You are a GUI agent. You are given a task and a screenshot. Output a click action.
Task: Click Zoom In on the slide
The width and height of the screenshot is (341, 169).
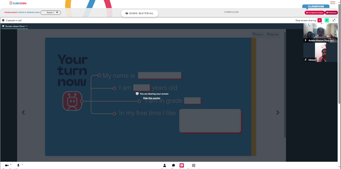click(x=258, y=34)
